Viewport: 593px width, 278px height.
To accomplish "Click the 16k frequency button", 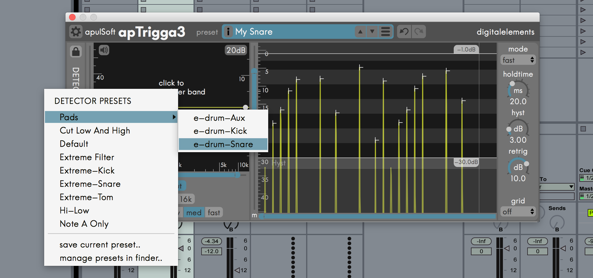I will point(186,199).
